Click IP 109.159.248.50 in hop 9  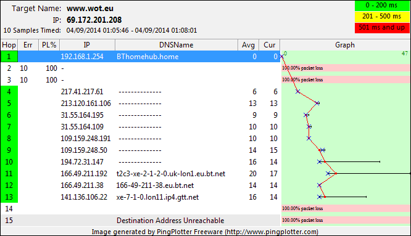[x=84, y=150]
